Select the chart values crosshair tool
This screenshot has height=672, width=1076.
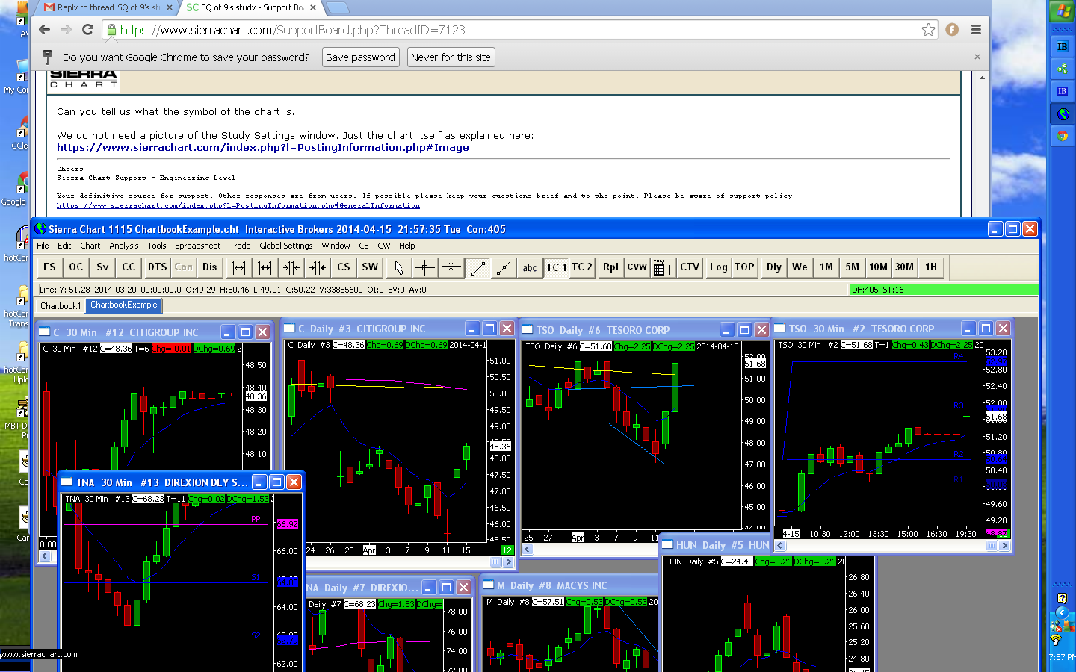(425, 267)
